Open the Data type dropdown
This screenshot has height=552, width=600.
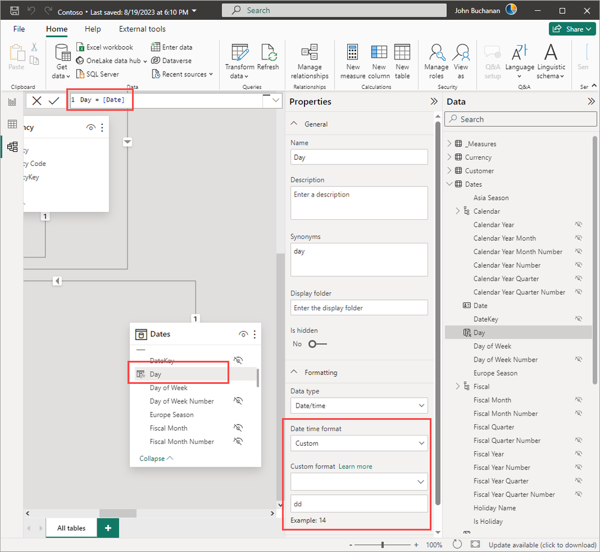tap(359, 405)
